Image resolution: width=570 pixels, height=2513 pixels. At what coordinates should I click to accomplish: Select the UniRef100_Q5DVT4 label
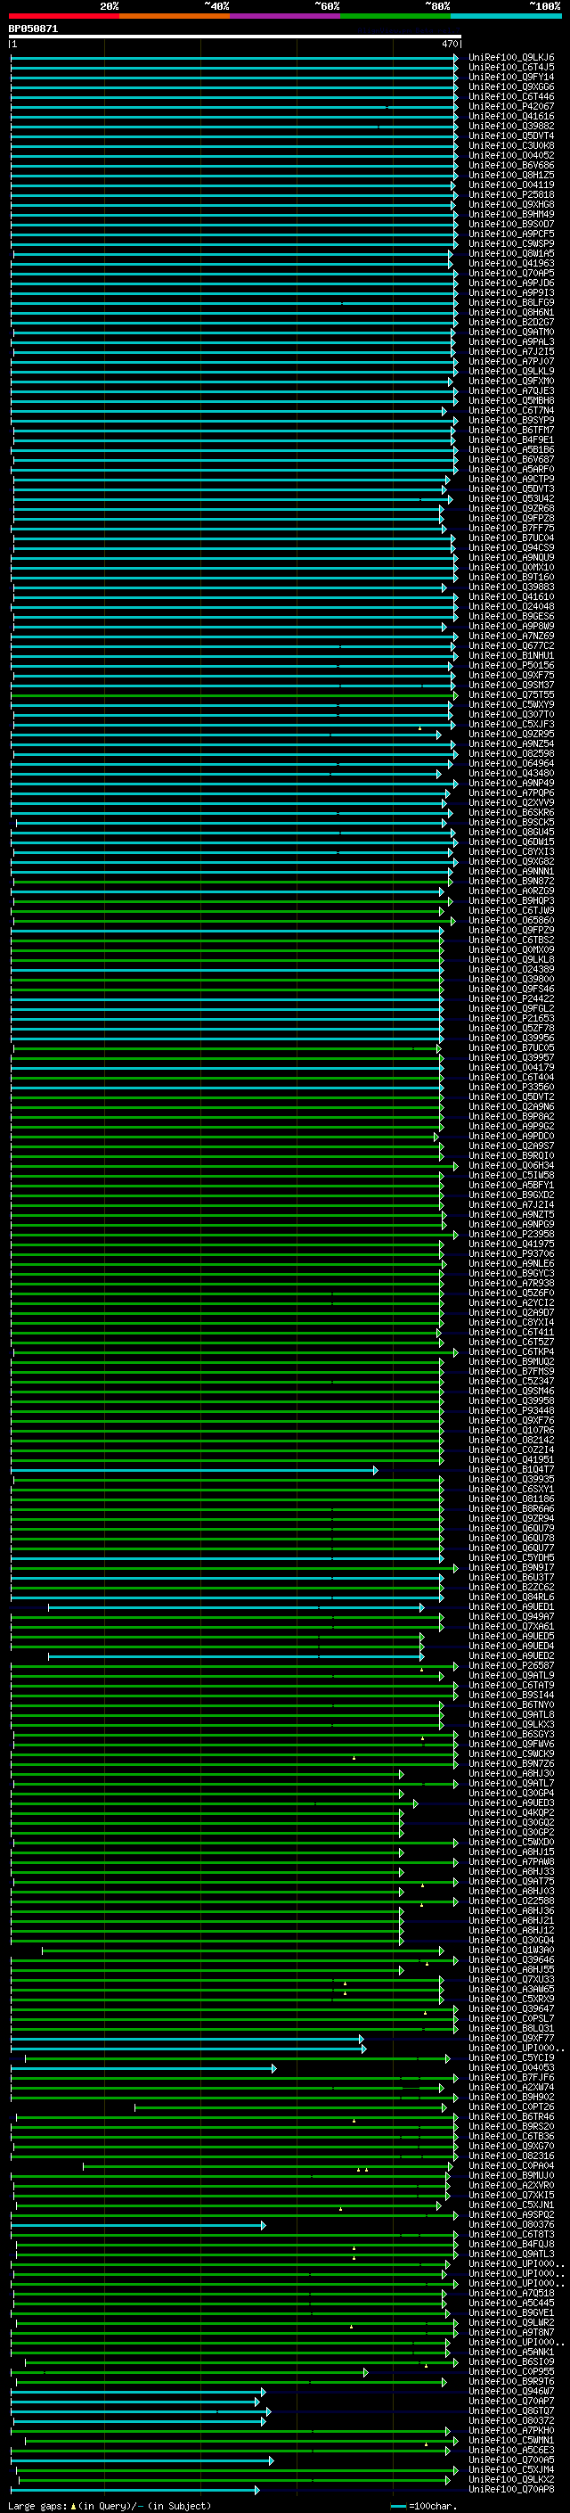511,136
